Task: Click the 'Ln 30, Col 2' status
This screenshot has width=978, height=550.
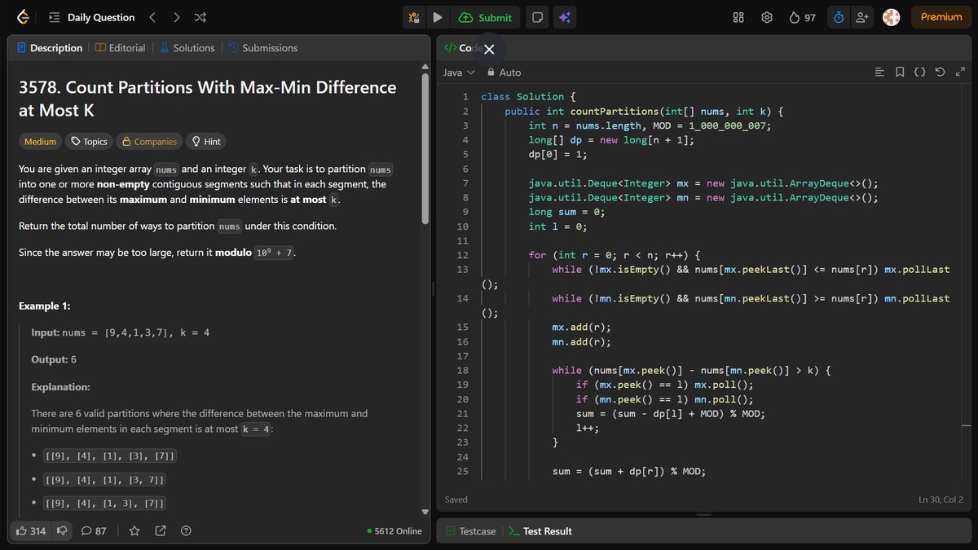Action: [941, 499]
